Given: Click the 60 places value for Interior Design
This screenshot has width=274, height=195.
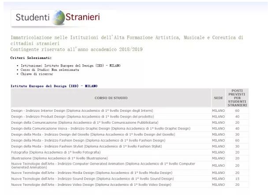Looking at the screenshot, I should tap(237, 110).
